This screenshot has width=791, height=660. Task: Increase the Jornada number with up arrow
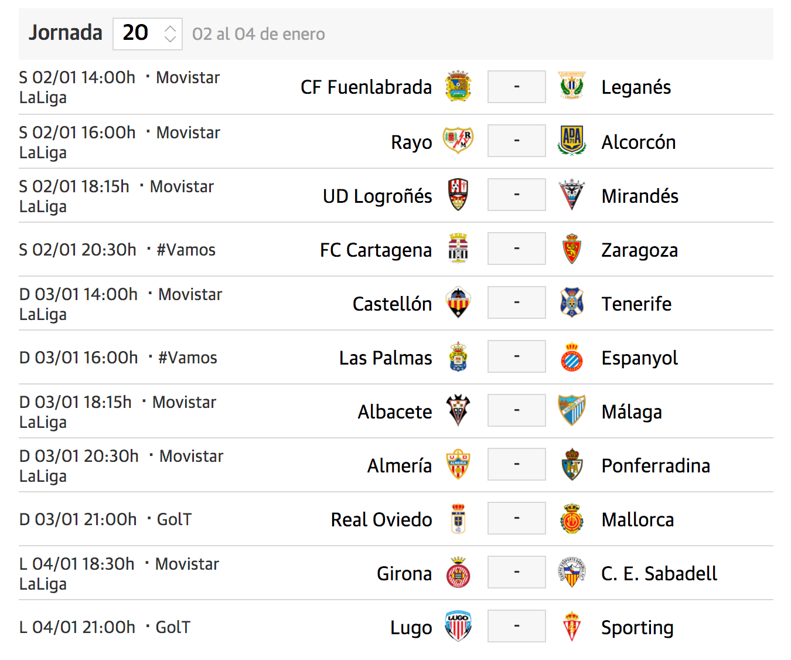tap(170, 28)
